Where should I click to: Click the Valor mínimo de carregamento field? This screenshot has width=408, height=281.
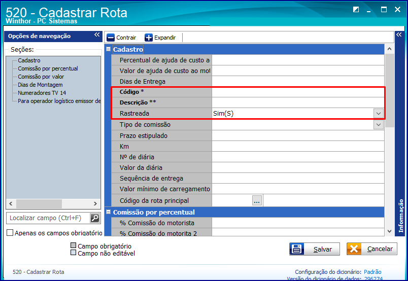(x=298, y=189)
